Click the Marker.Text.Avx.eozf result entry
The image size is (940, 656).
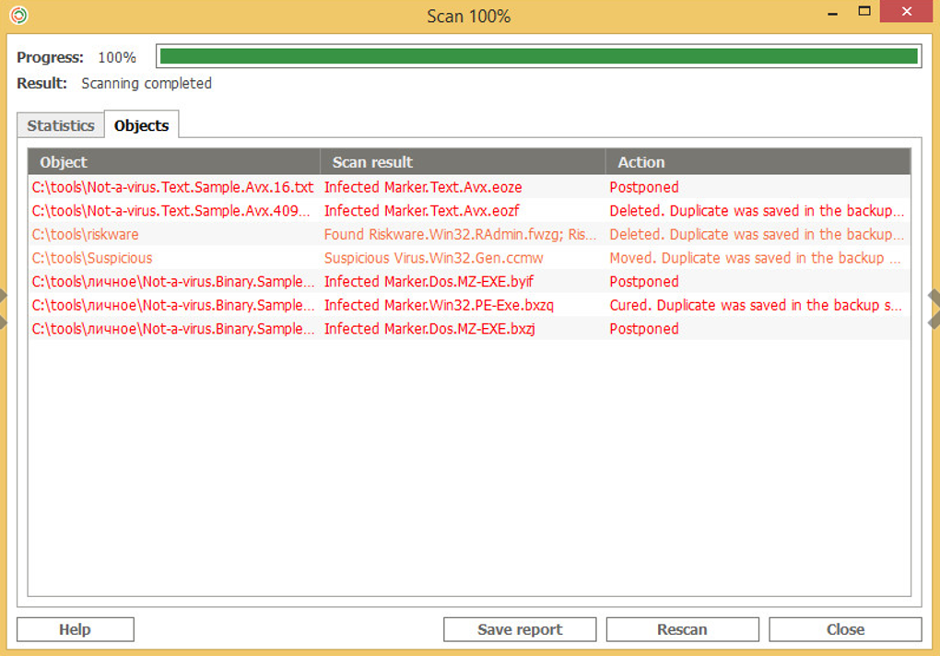(422, 211)
